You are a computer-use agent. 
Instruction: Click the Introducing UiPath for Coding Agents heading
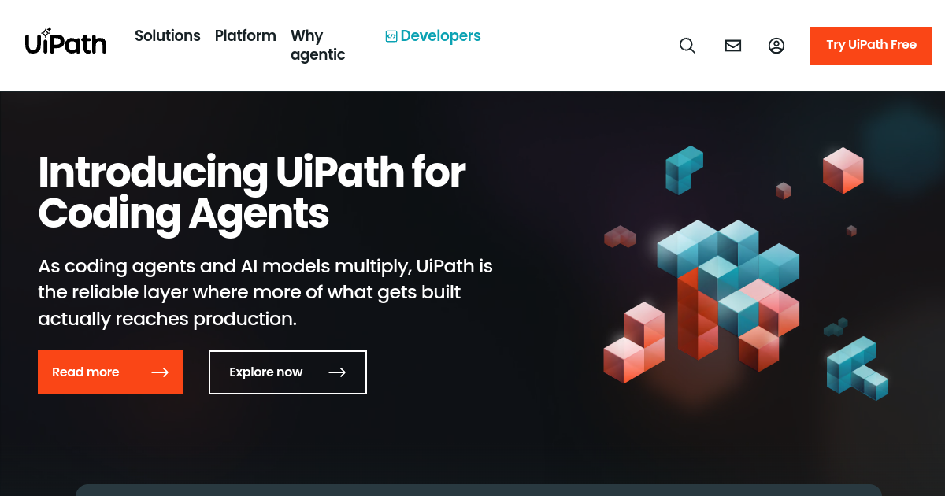pos(252,193)
